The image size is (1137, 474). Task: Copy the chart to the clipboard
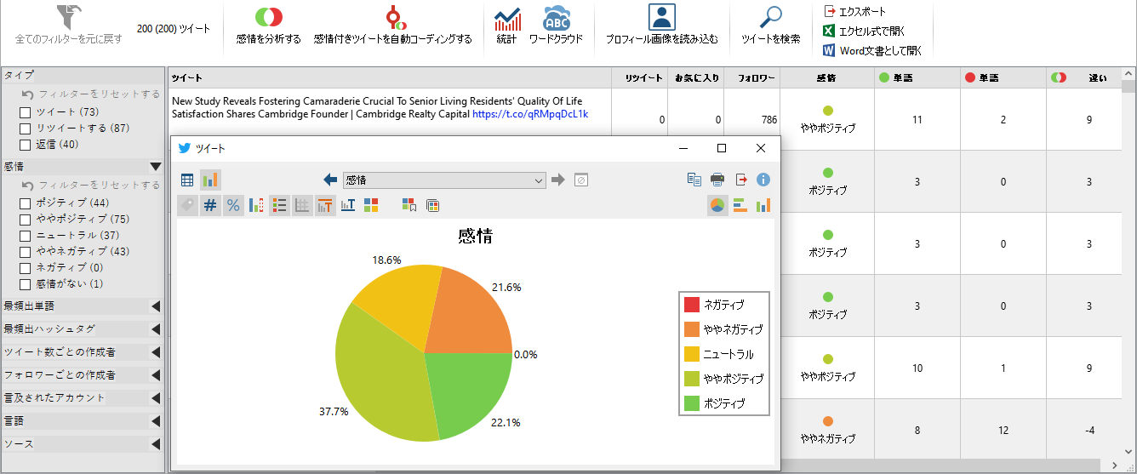pos(694,180)
